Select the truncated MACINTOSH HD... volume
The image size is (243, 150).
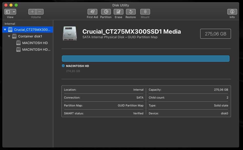pos(28,49)
